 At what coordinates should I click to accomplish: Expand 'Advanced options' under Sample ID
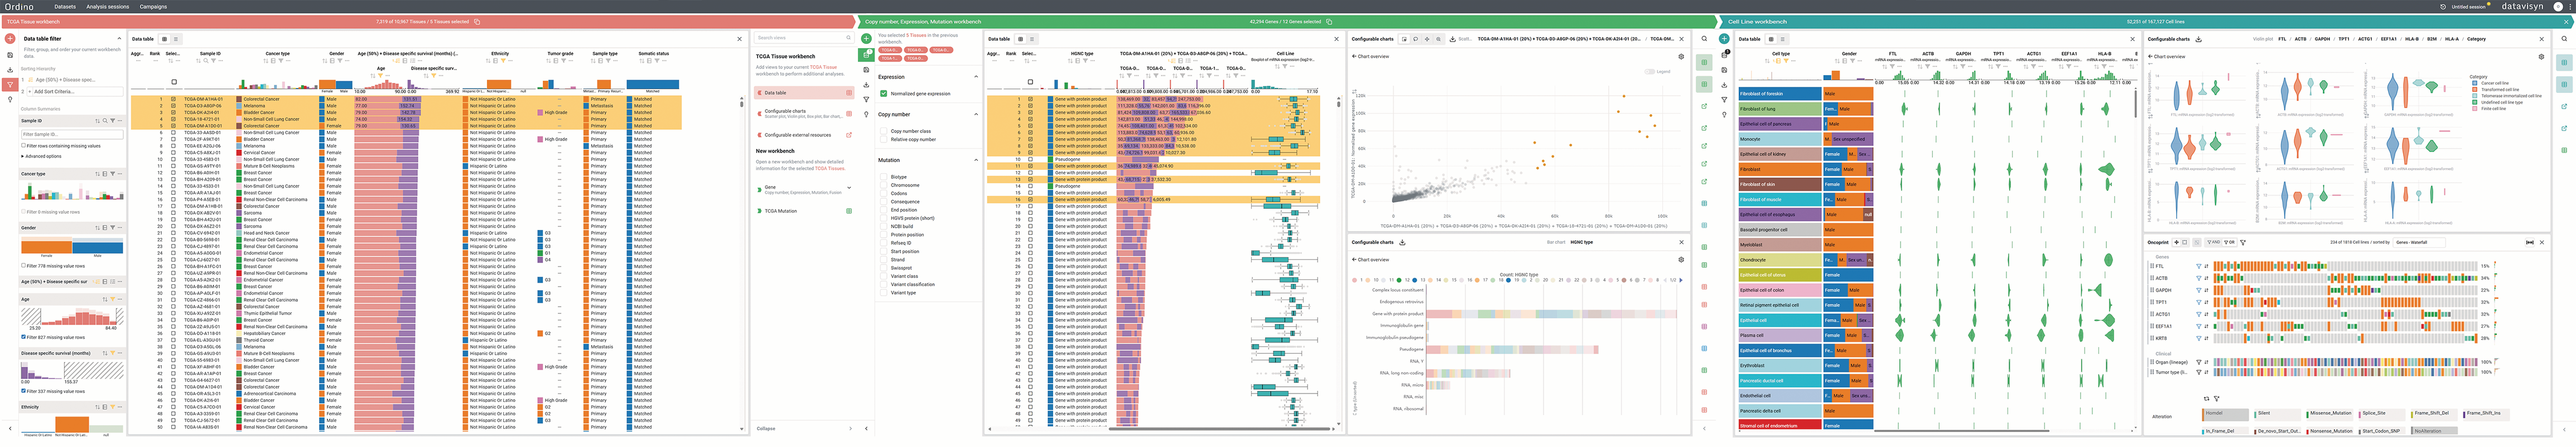pos(41,156)
